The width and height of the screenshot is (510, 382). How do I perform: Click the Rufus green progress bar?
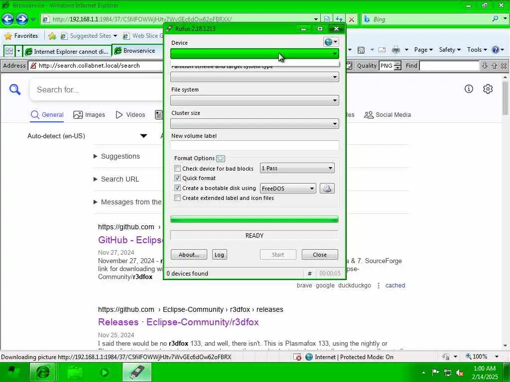255,219
